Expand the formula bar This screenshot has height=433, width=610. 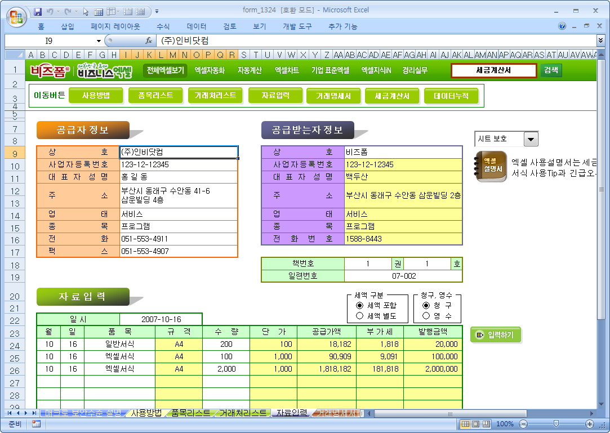click(600, 41)
